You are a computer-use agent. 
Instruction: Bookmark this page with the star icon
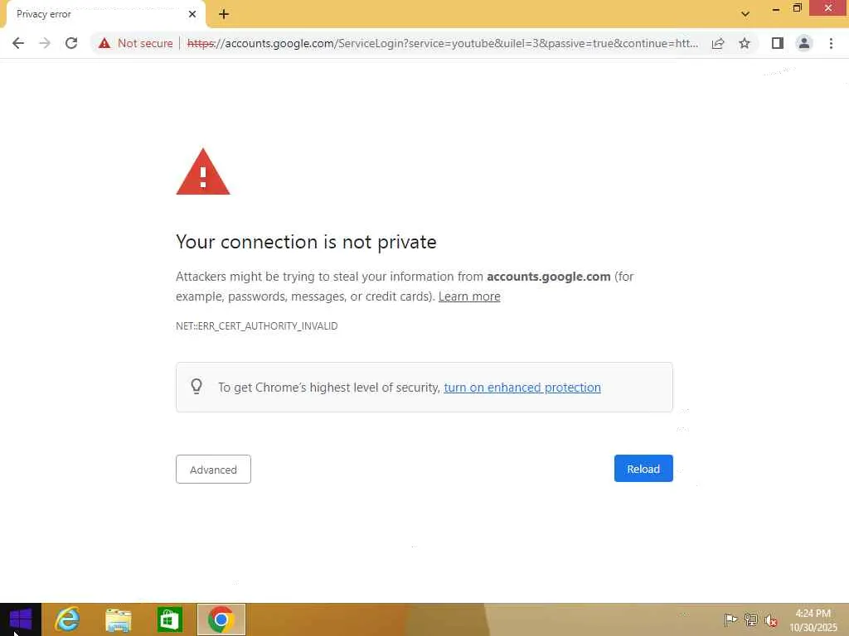[x=745, y=43]
